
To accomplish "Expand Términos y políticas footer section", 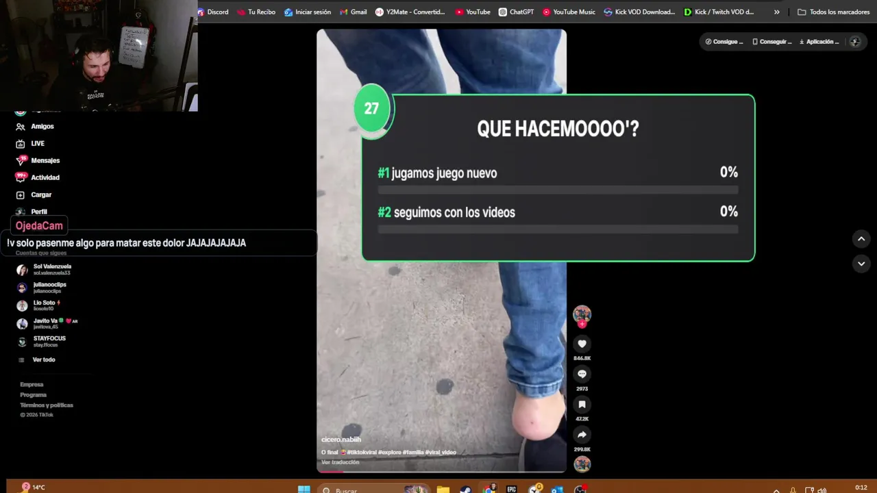I will (47, 405).
